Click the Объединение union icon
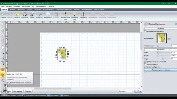The image size is (177, 99). [93, 15]
